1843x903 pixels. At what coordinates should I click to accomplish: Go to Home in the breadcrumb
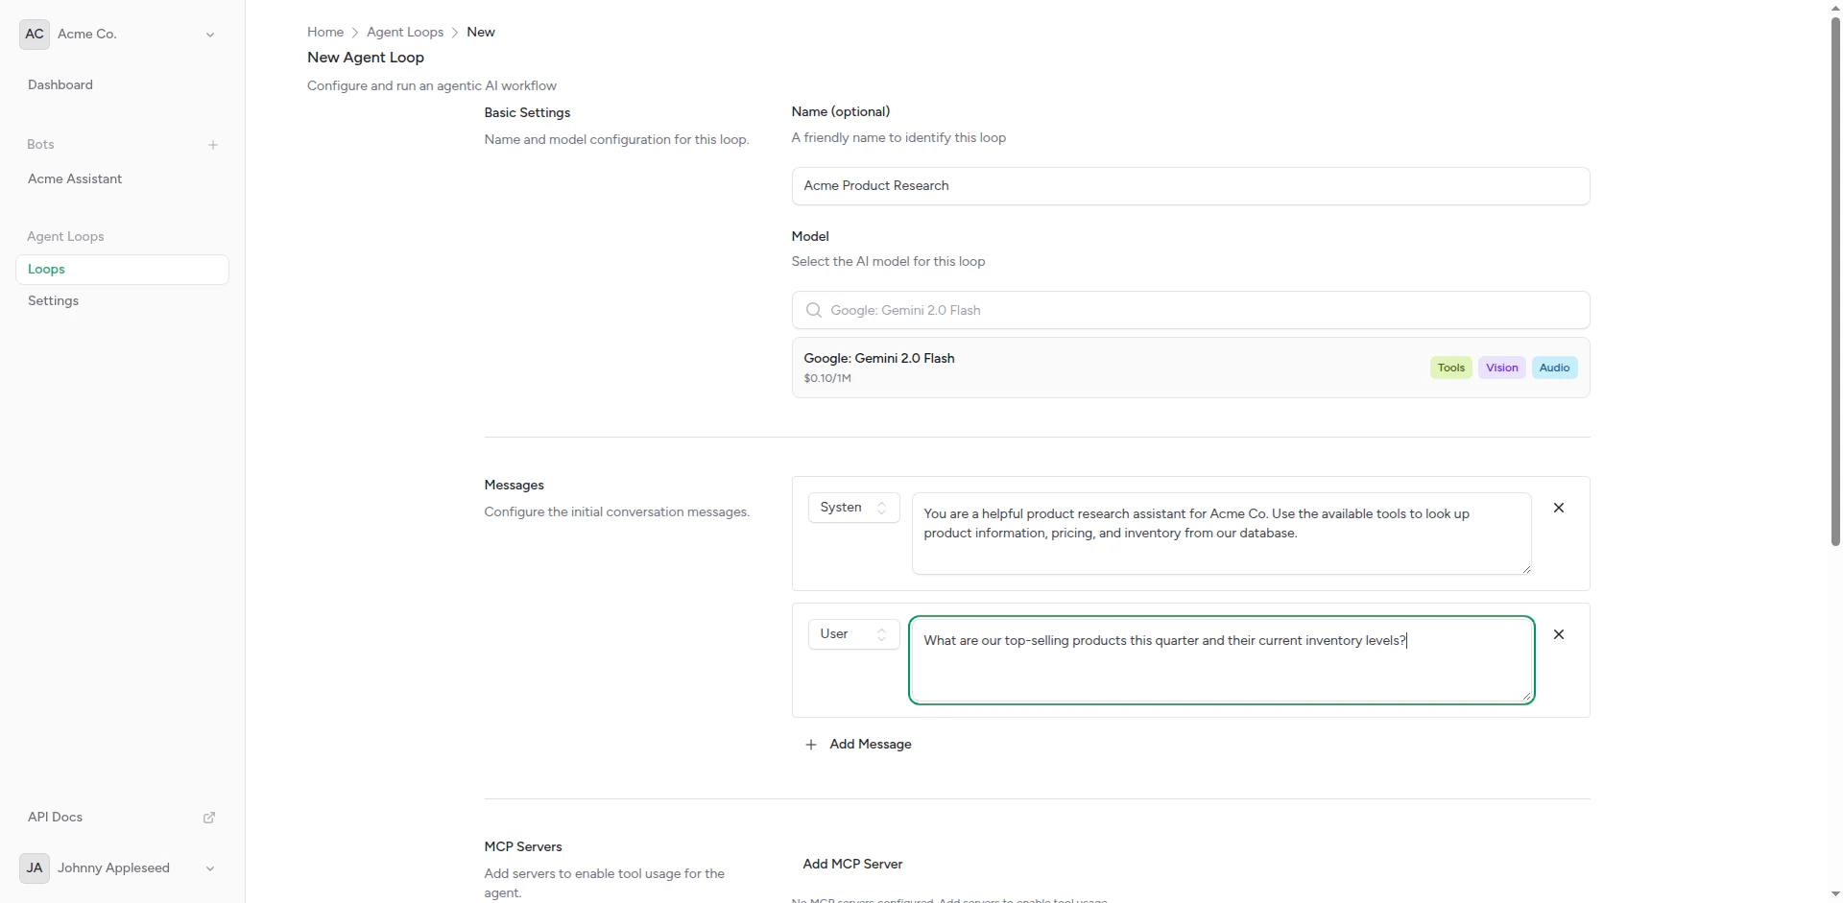[325, 32]
